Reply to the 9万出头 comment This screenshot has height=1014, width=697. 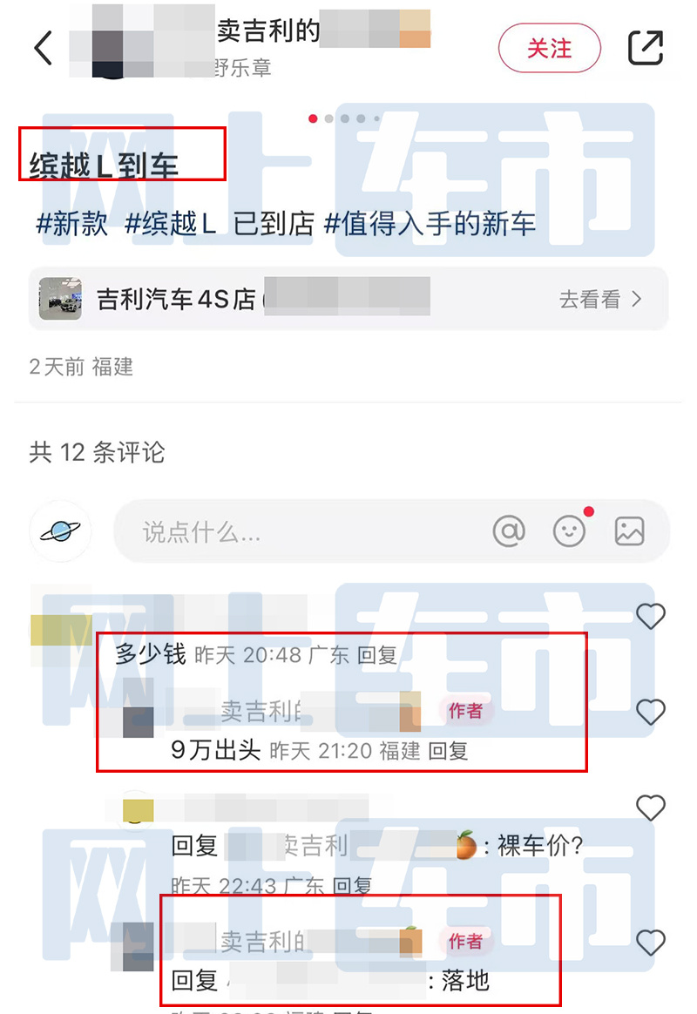448,751
